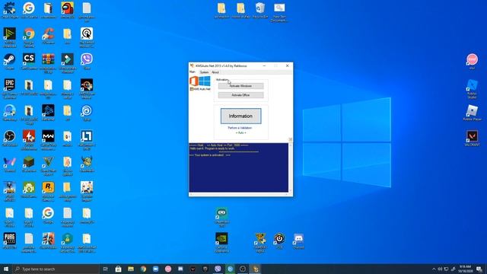The height and width of the screenshot is (274, 487).
Task: Click the 'Your system is activated' log line
Action: coord(210,155)
